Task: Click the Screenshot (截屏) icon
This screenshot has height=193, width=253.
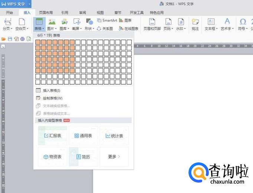Action: coord(77,21)
